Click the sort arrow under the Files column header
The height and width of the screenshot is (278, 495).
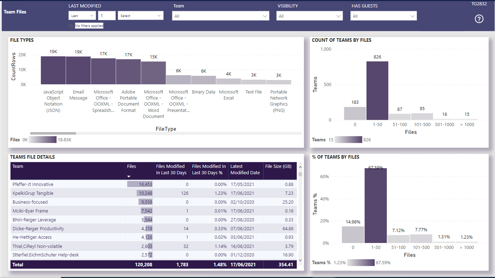click(x=129, y=176)
